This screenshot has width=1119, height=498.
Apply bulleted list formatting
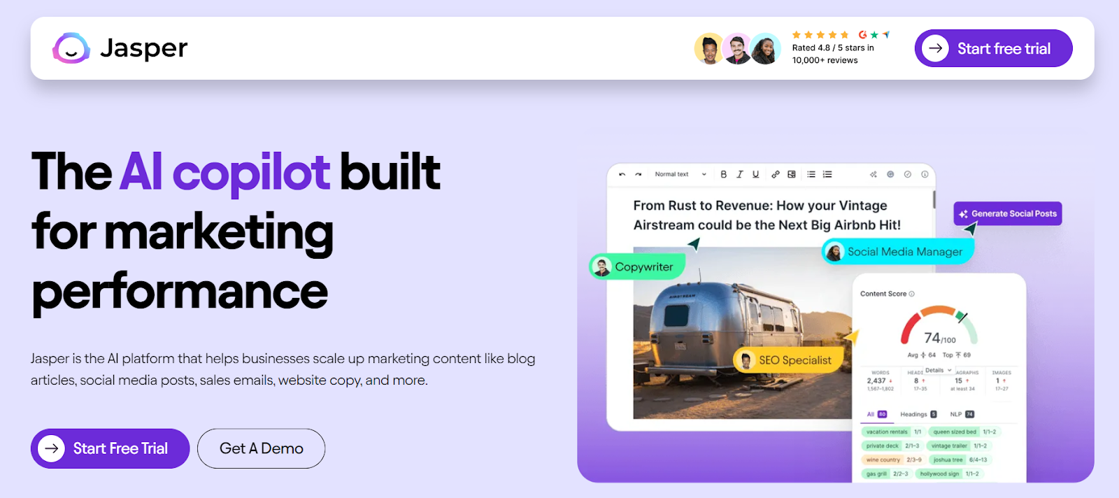pyautogui.click(x=811, y=174)
